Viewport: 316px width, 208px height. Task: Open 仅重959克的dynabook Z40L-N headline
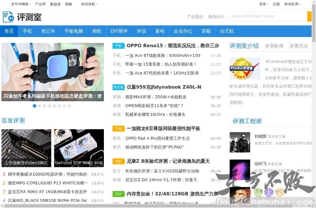pyautogui.click(x=164, y=87)
